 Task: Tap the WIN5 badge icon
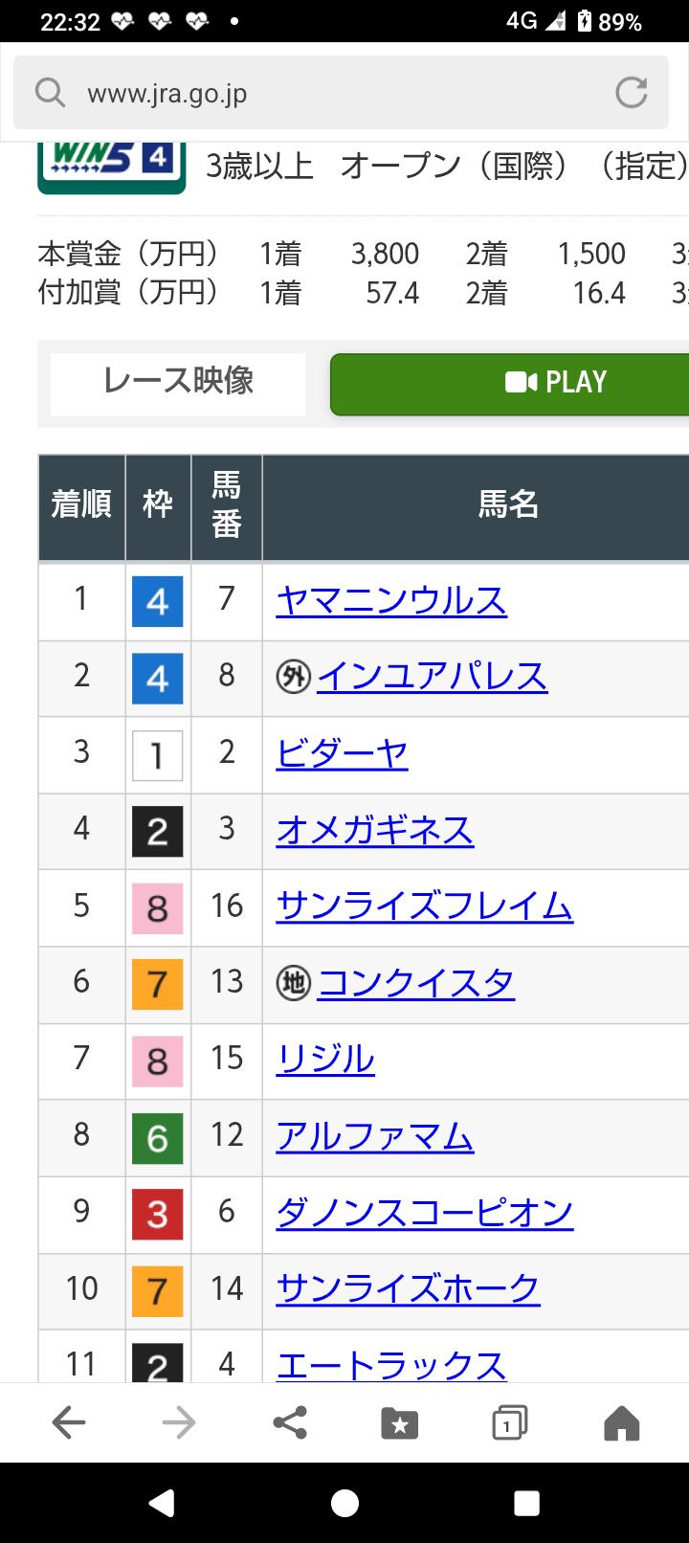point(111,166)
